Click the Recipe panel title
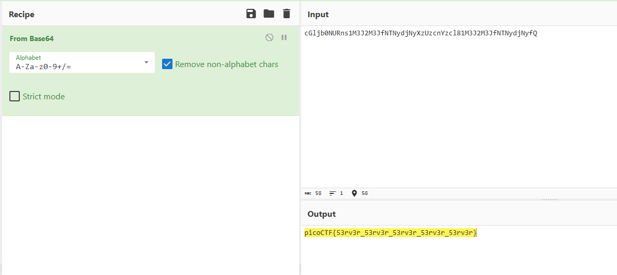The image size is (617, 275). pyautogui.click(x=22, y=15)
